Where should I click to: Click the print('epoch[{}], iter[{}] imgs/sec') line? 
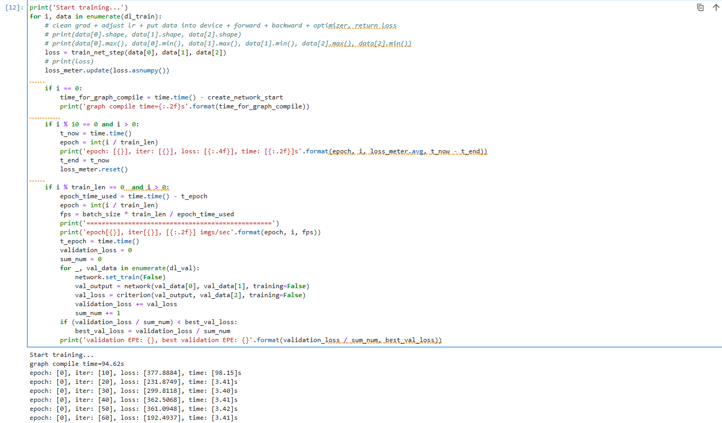pyautogui.click(x=191, y=232)
